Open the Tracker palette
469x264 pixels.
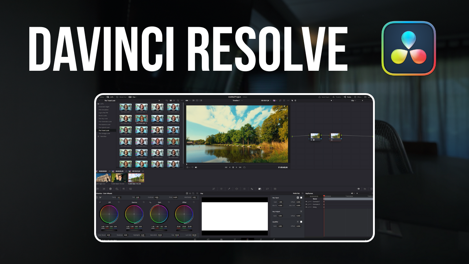point(244,189)
